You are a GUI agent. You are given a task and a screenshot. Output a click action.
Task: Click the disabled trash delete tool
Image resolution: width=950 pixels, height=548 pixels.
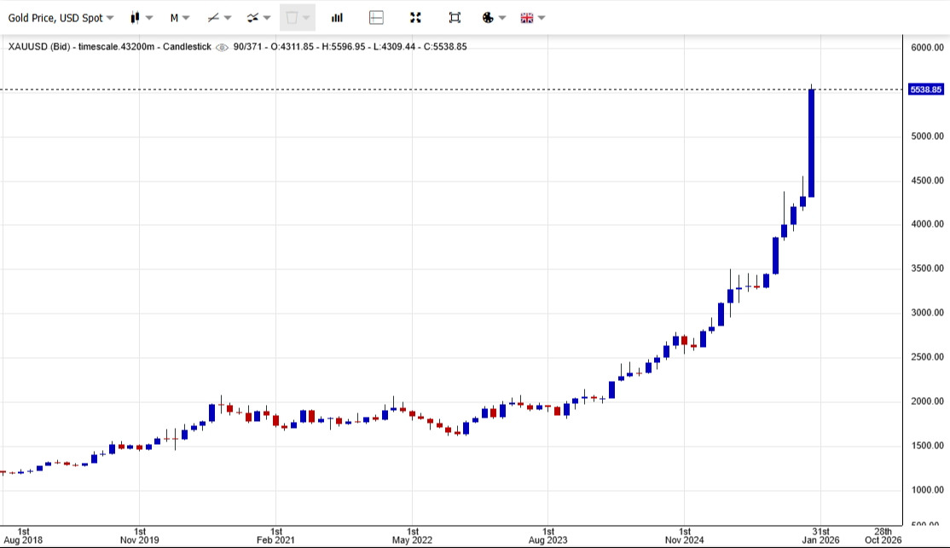pos(292,17)
